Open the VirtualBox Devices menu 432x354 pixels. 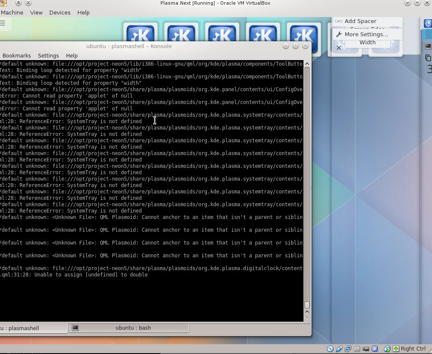[x=60, y=13]
